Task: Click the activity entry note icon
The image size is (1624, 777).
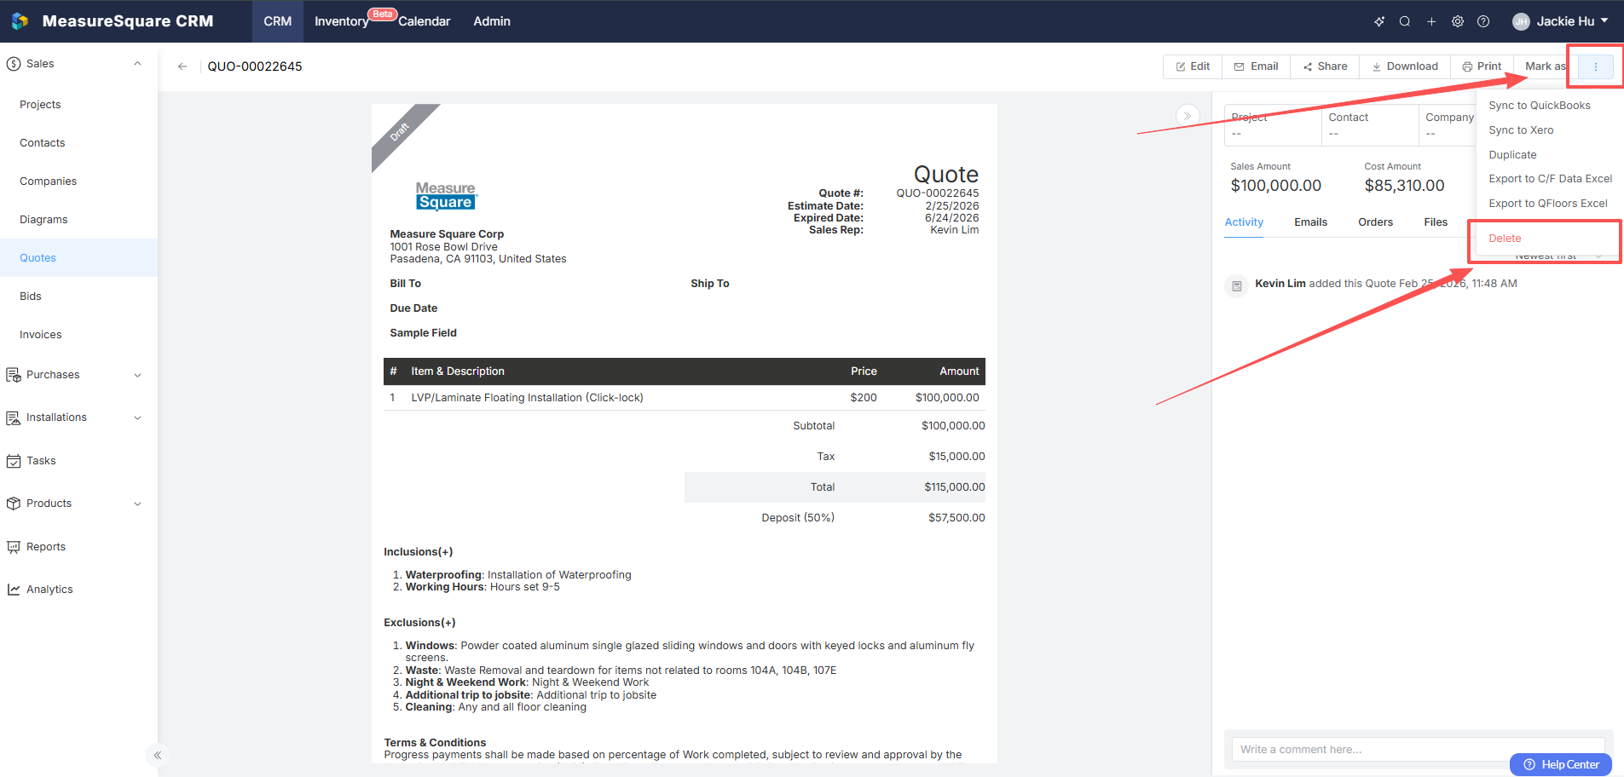Action: (1237, 285)
